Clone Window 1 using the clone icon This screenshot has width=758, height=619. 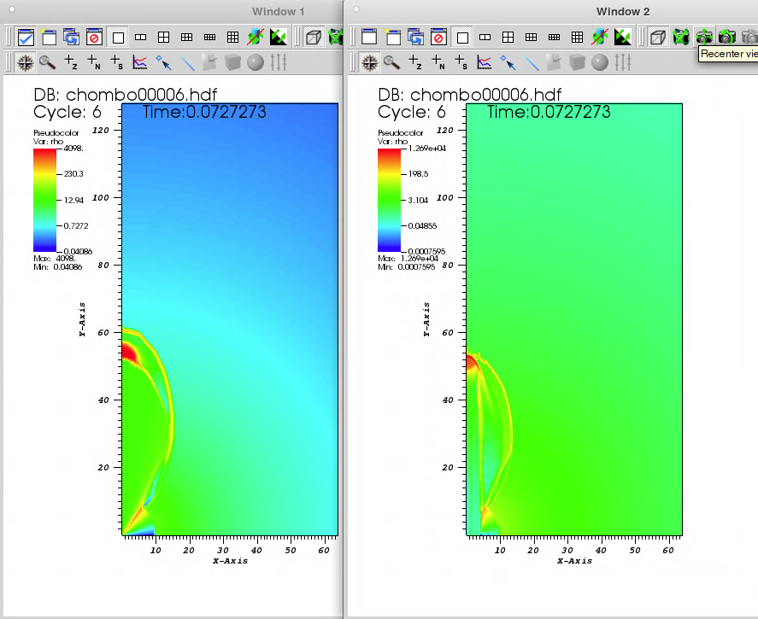[x=72, y=37]
